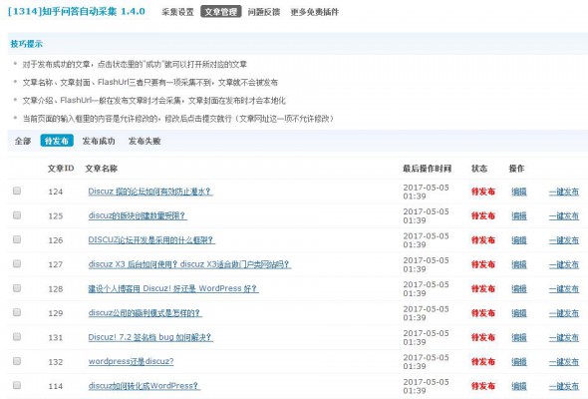Open 更多免费插件 tab

314,12
